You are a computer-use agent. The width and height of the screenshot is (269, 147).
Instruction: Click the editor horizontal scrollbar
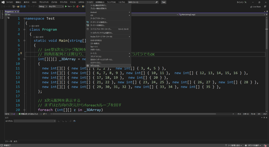134,114
